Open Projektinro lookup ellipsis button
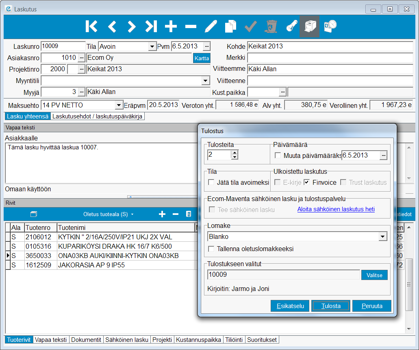This screenshot has width=419, height=350. click(x=82, y=69)
